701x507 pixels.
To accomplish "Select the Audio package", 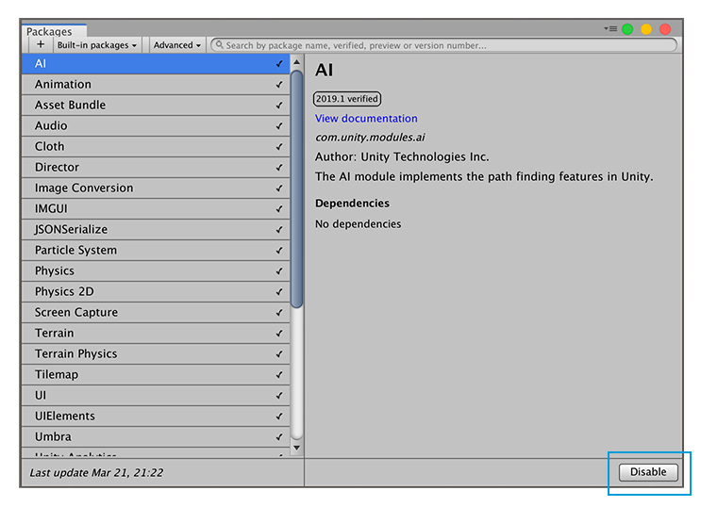I will click(156, 126).
